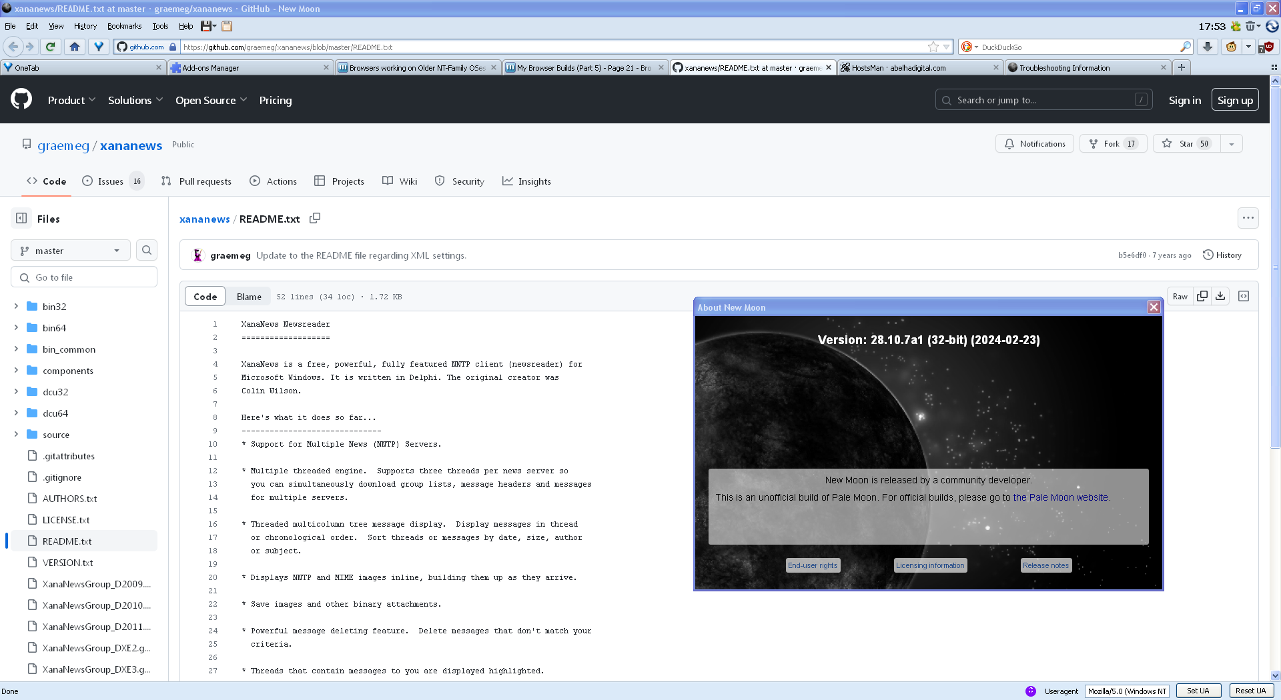Reload the current page
The width and height of the screenshot is (1281, 700).
pyautogui.click(x=50, y=47)
